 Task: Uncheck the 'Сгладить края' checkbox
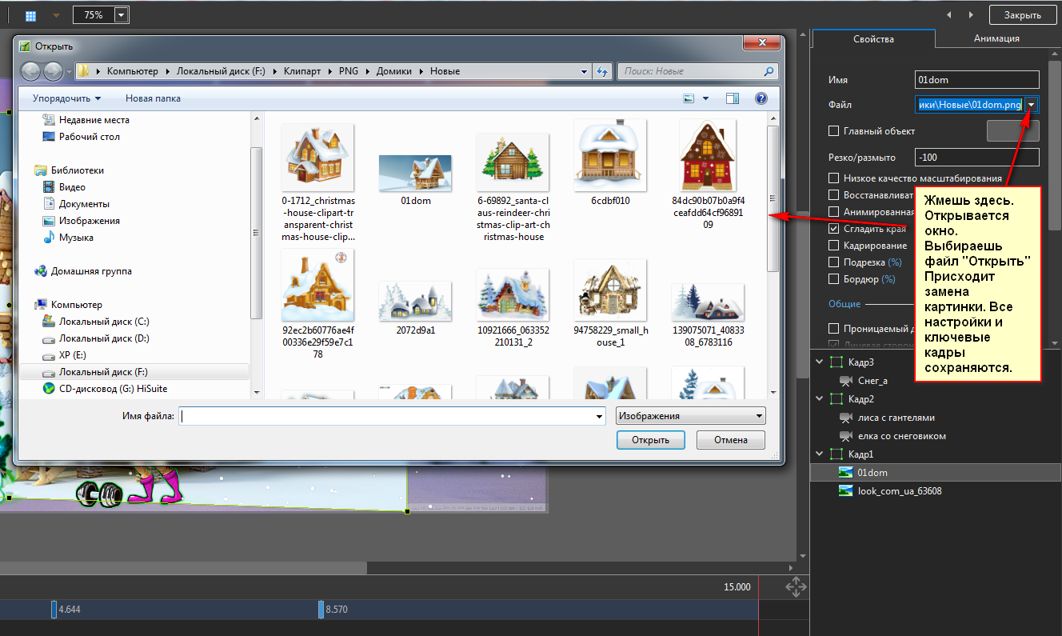(834, 229)
